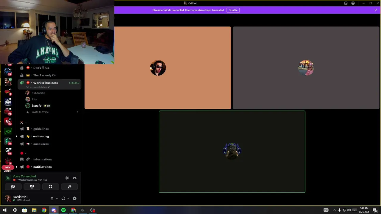This screenshot has width=381, height=214.
Task: Open the Discord inbox icon
Action: click(346, 3)
